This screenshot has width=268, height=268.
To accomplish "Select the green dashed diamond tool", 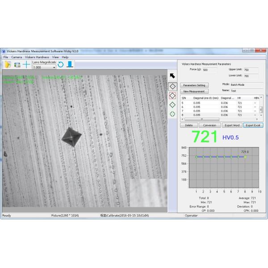I will click(x=172, y=114).
